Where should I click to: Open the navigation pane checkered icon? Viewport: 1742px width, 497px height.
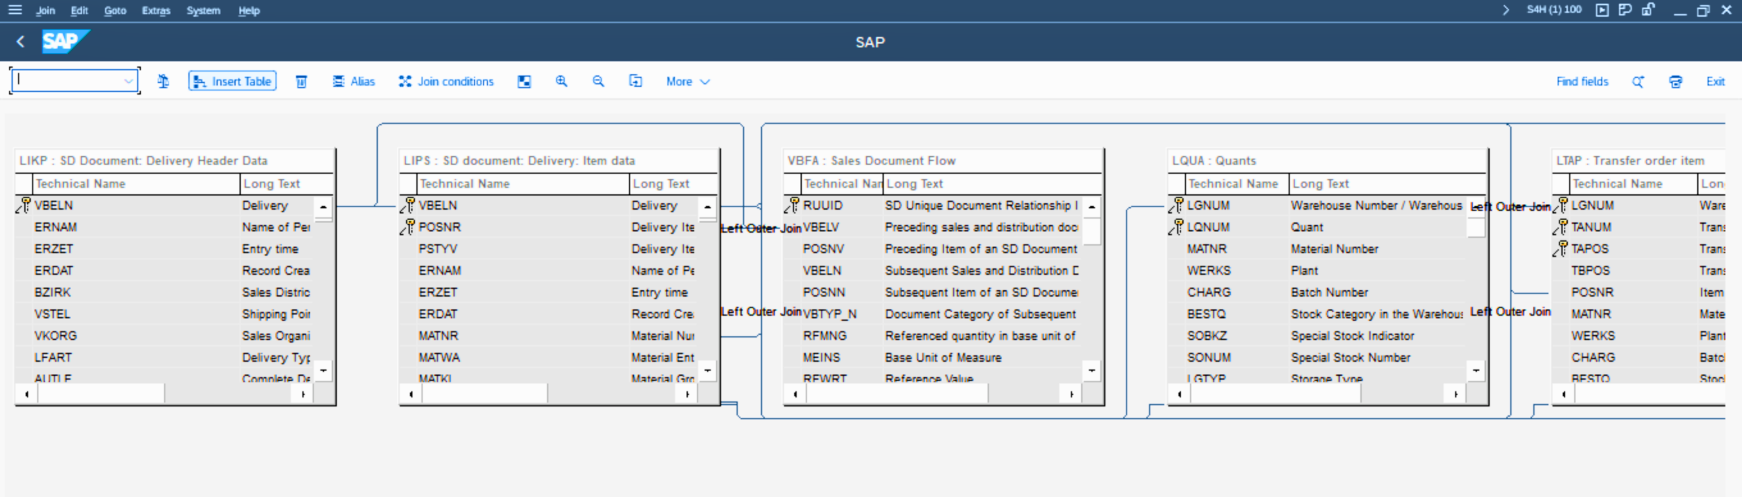point(524,82)
